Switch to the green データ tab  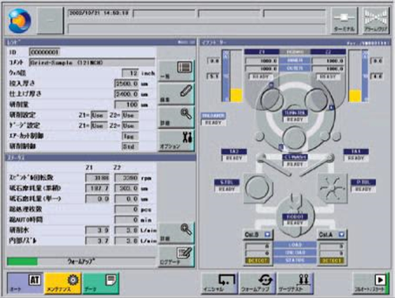point(100,283)
